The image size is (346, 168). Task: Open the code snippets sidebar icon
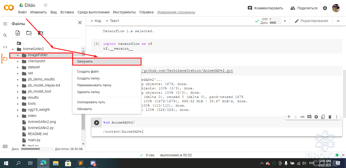(x=5, y=47)
